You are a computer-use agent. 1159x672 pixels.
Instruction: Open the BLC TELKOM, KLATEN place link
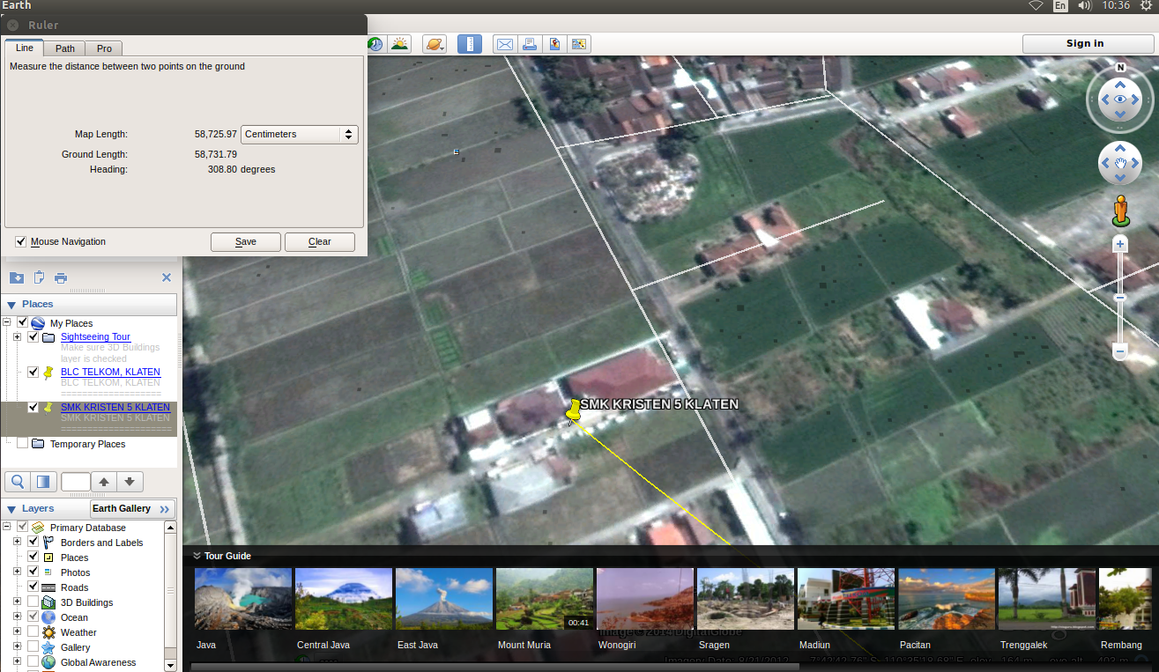tap(110, 372)
